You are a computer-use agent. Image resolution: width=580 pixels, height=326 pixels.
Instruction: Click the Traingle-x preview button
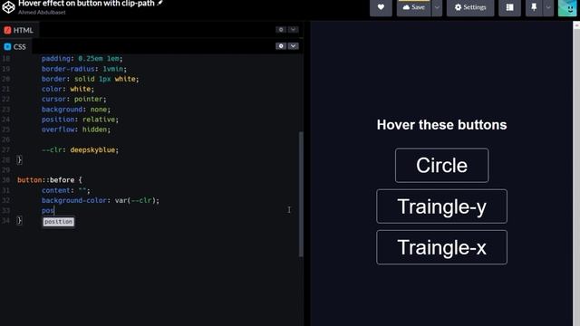(441, 247)
